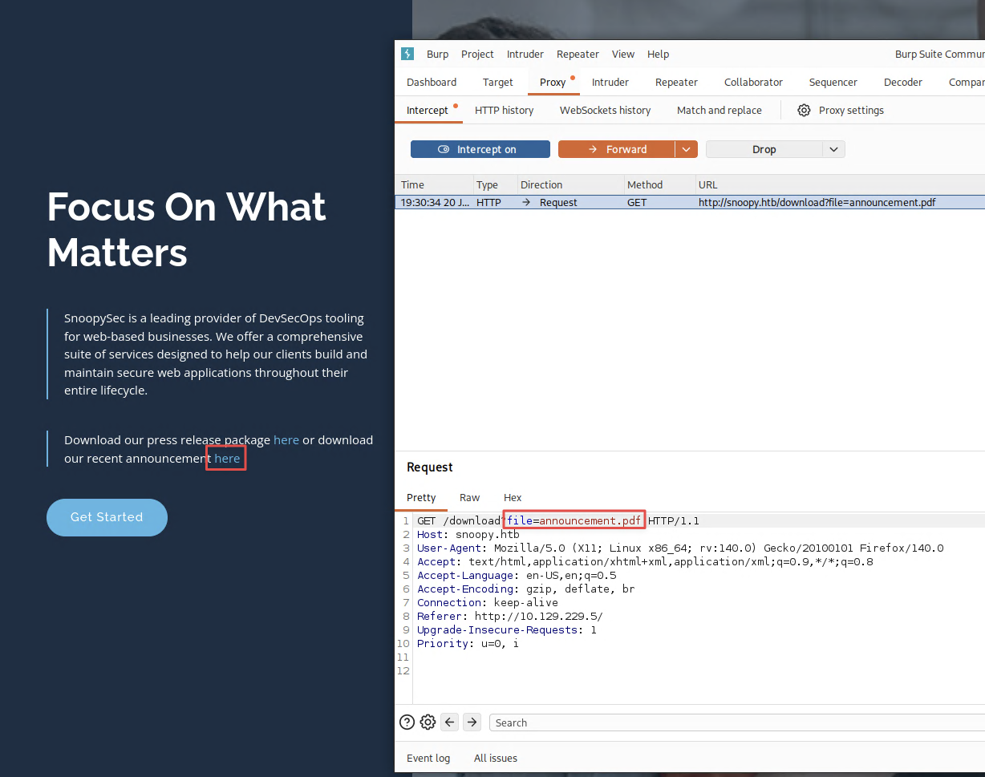Click the Priority header line
Image resolution: width=985 pixels, height=777 pixels.
click(x=468, y=643)
